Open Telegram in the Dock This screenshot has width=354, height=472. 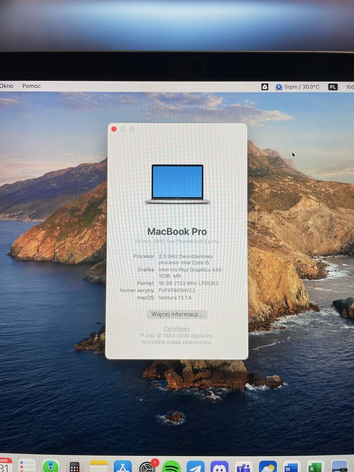(x=195, y=467)
